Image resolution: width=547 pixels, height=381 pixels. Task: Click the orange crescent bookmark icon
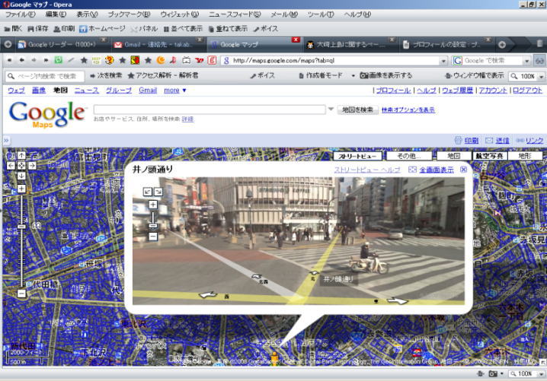(x=161, y=60)
